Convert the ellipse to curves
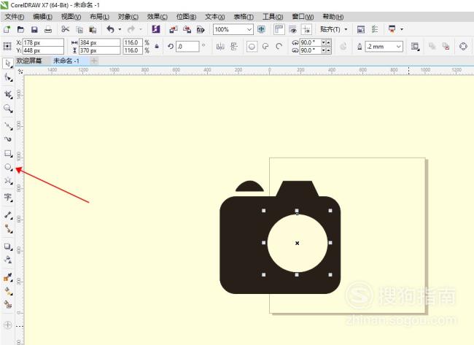This screenshot has height=345, width=474. tap(463, 46)
